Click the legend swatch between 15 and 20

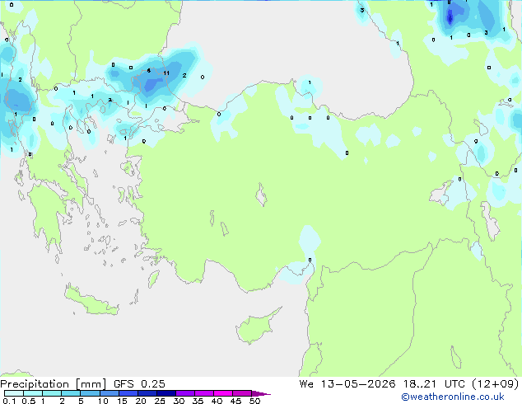pyautogui.click(x=128, y=393)
